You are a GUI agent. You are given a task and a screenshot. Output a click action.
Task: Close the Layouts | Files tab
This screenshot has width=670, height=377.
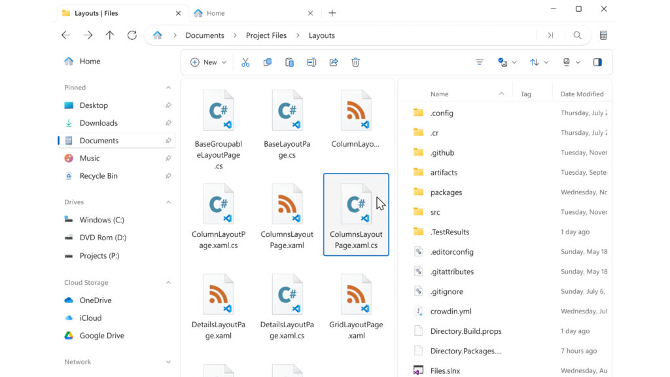click(x=178, y=13)
